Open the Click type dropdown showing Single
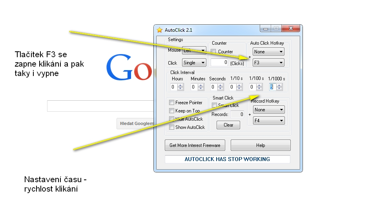The image size is (370, 210). pos(194,63)
